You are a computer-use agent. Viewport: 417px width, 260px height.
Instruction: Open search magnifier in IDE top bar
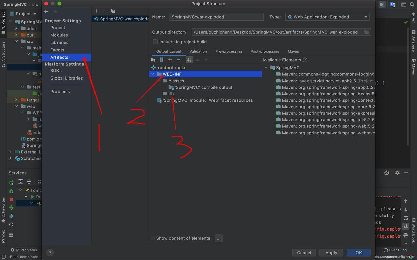point(412,5)
